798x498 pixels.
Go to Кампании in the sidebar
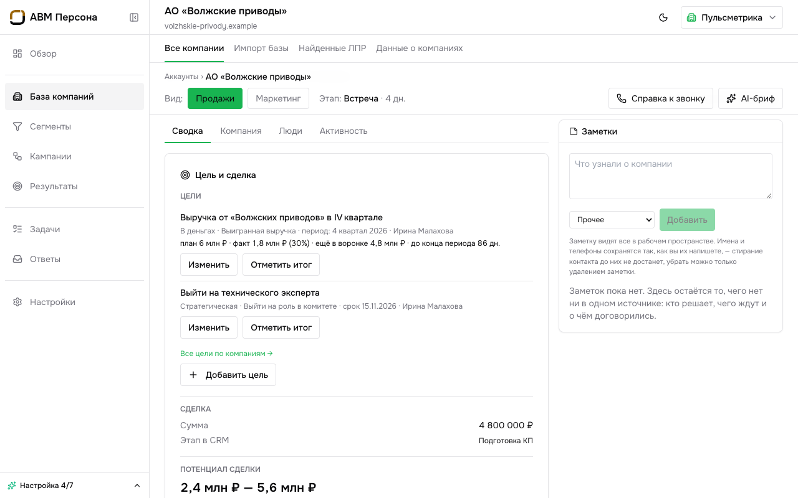tap(74, 156)
